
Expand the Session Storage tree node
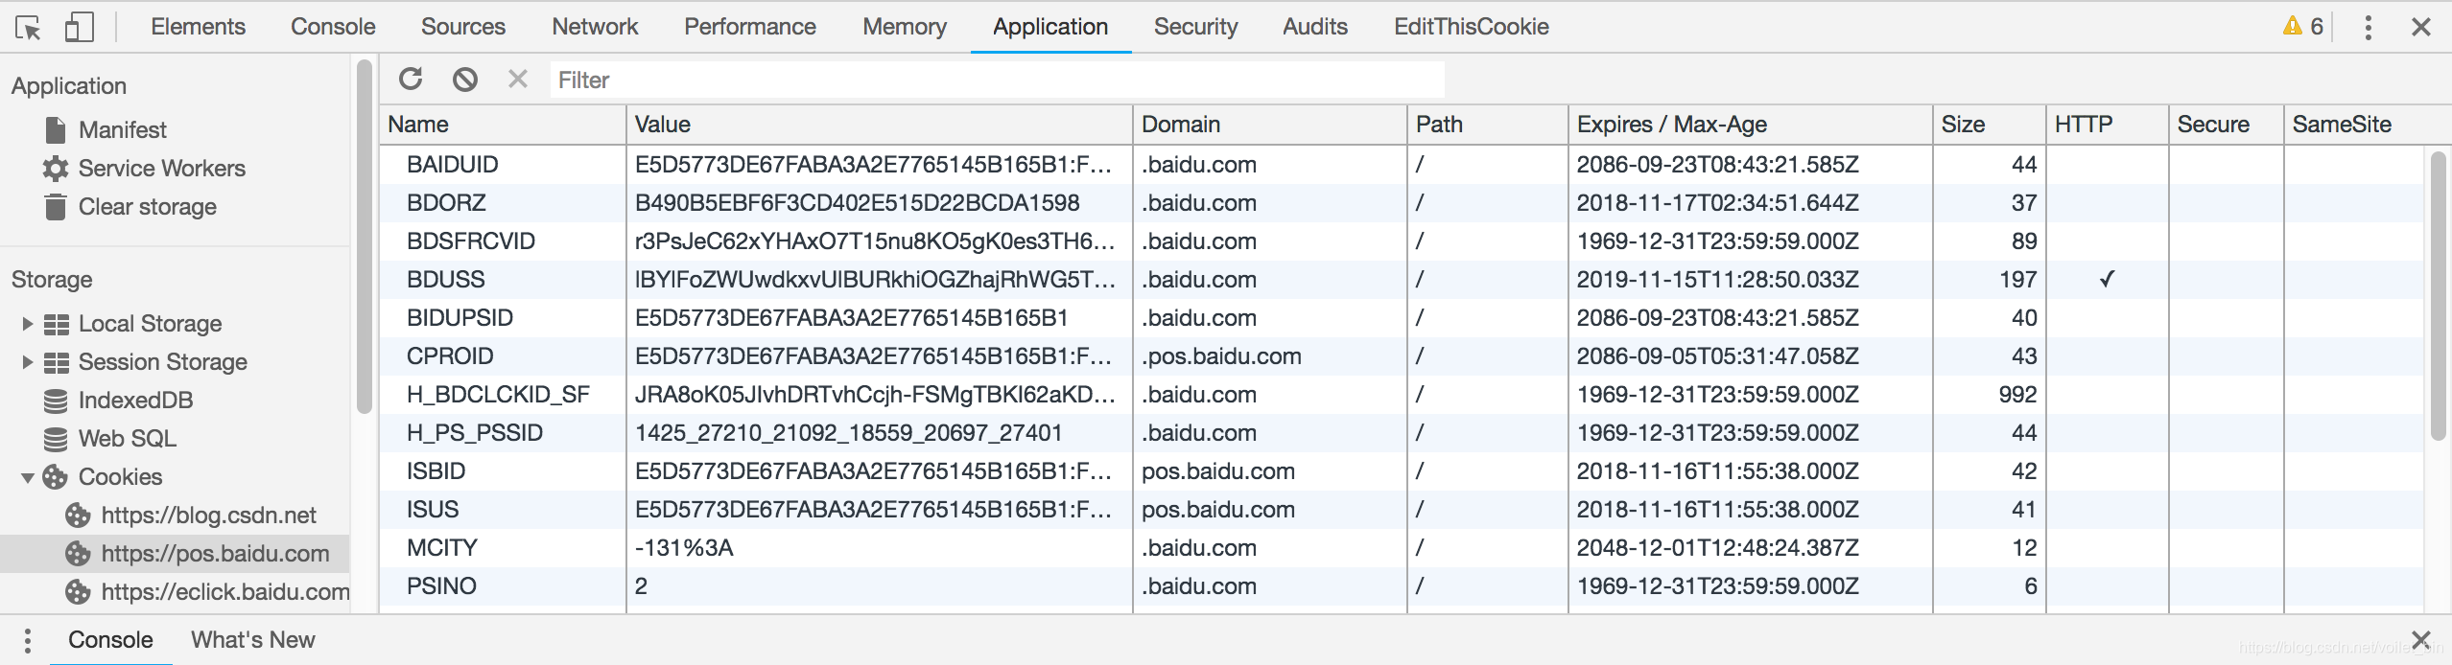[x=28, y=362]
